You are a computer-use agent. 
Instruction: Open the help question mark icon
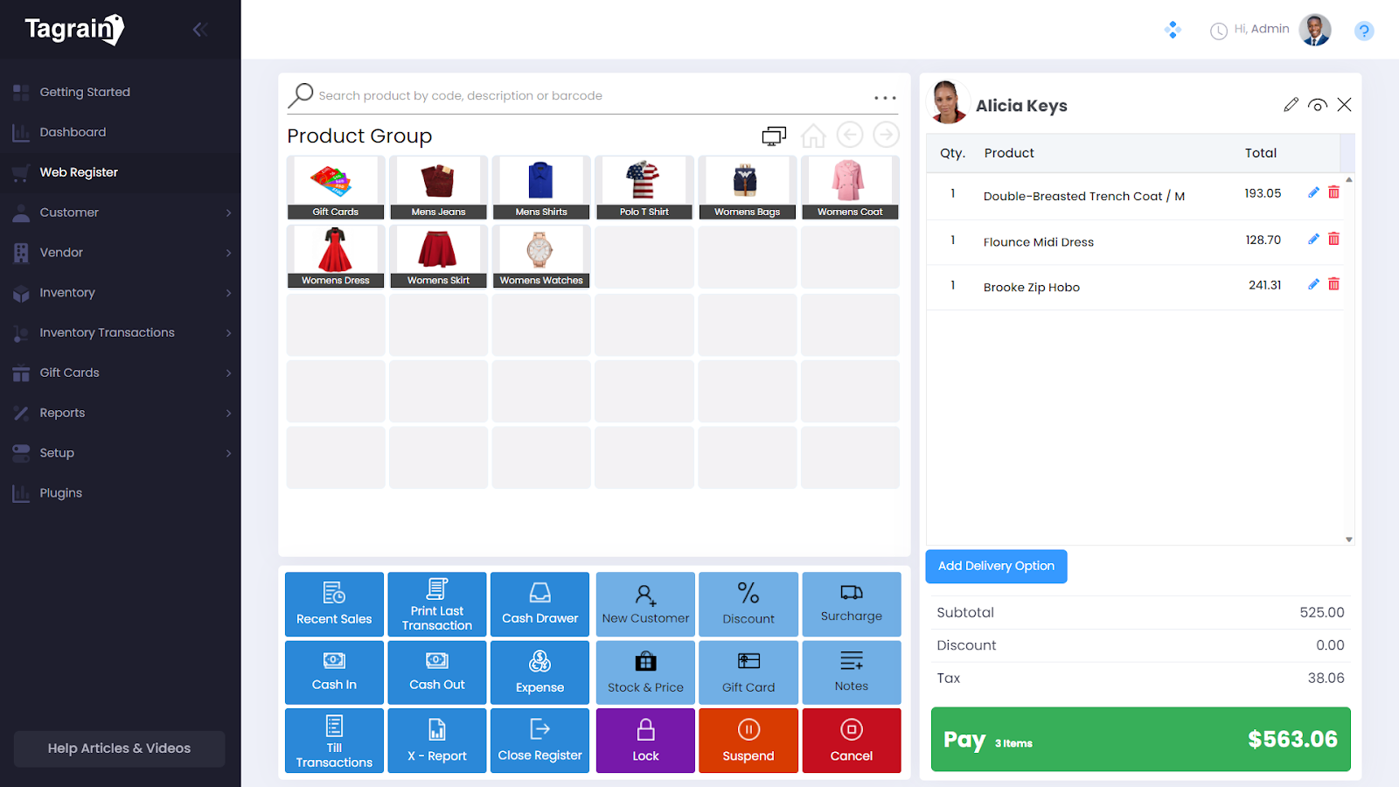click(x=1363, y=31)
